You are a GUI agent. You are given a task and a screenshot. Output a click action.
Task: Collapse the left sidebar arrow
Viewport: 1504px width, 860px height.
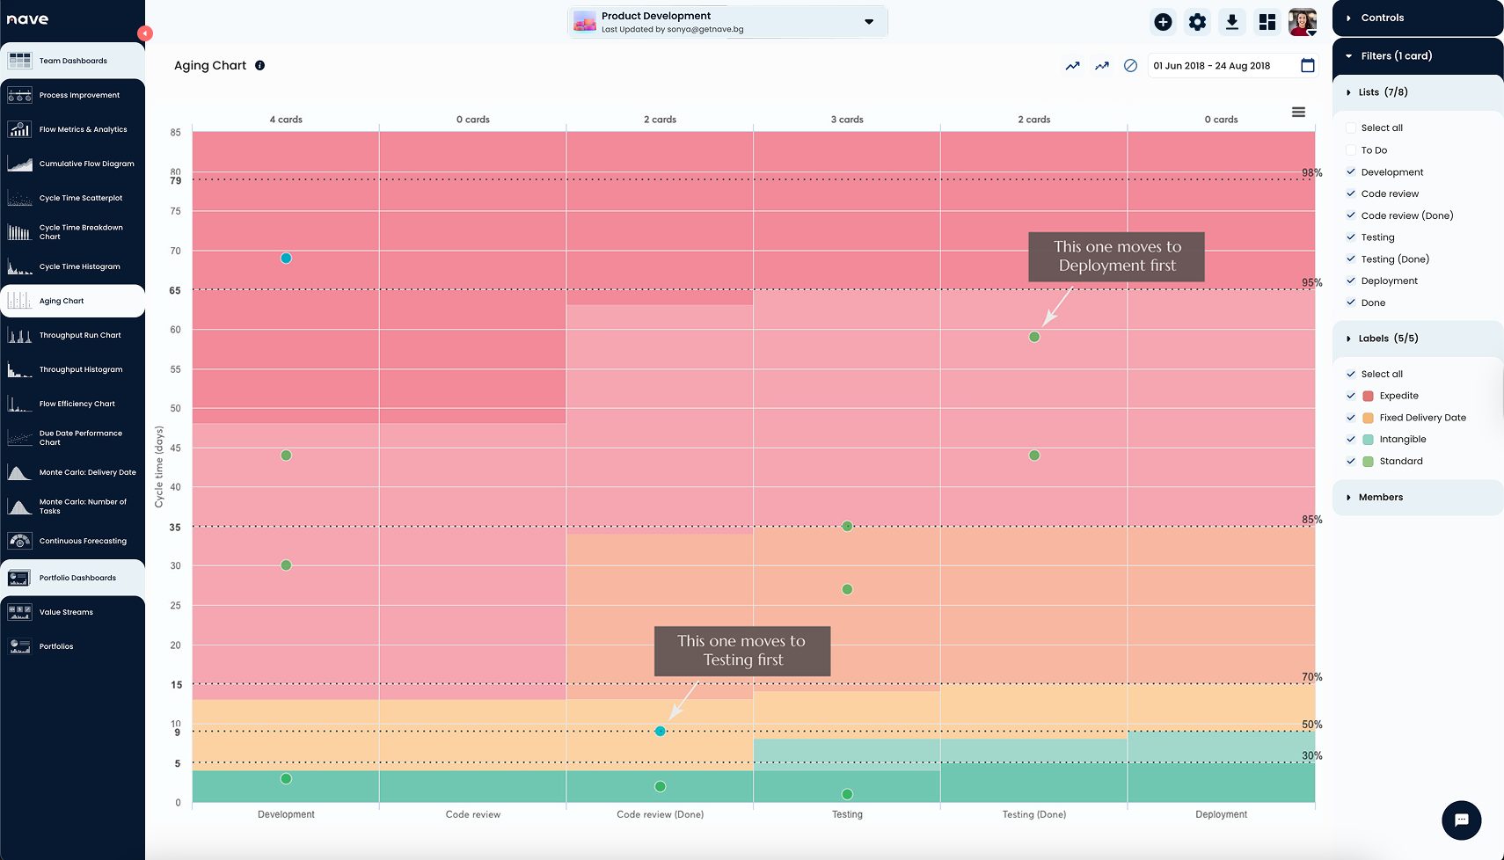point(145,33)
